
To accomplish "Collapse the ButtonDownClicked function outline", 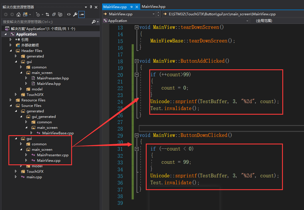I will pos(137,135).
